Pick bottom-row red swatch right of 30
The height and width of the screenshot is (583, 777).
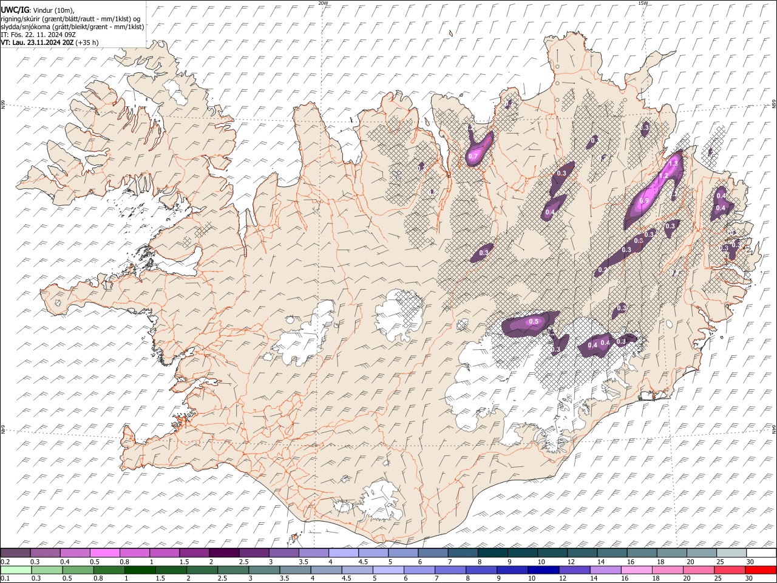point(759,570)
